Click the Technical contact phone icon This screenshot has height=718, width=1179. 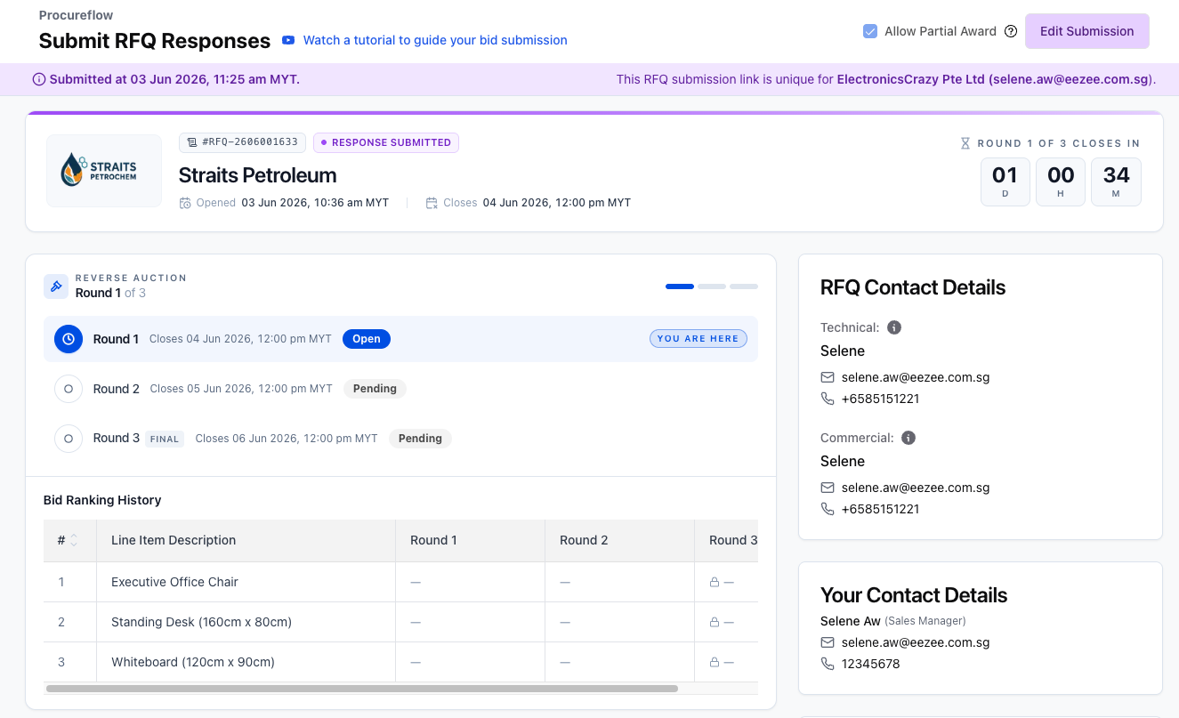tap(828, 399)
